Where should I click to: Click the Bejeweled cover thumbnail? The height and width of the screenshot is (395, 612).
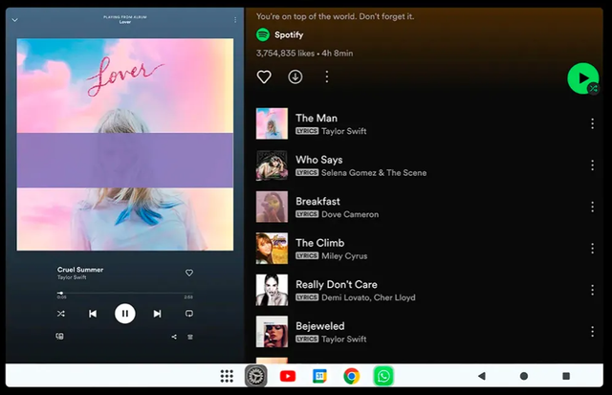[x=272, y=332]
